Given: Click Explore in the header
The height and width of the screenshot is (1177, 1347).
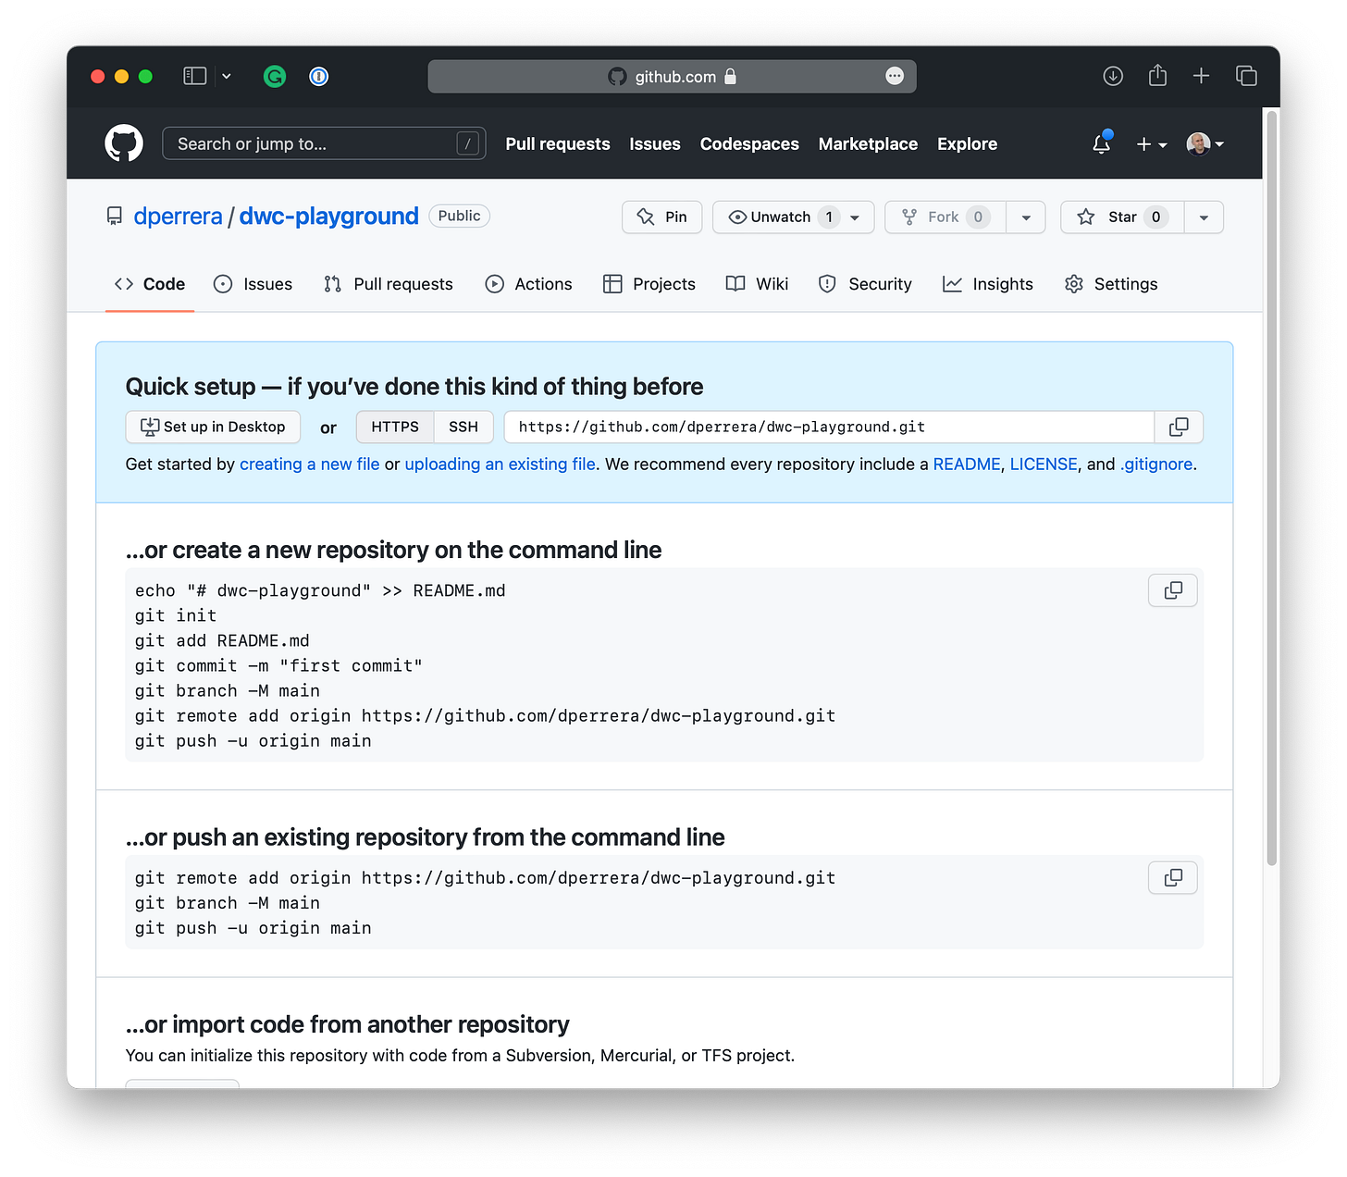Looking at the screenshot, I should [967, 143].
